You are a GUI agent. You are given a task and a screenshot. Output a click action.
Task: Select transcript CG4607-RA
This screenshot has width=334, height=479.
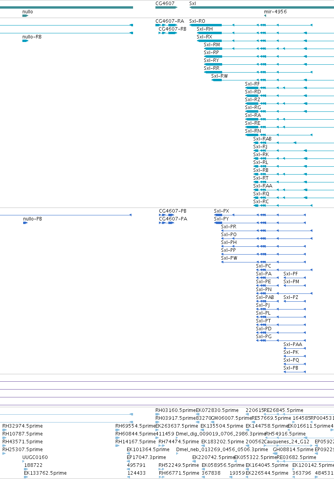point(170,21)
